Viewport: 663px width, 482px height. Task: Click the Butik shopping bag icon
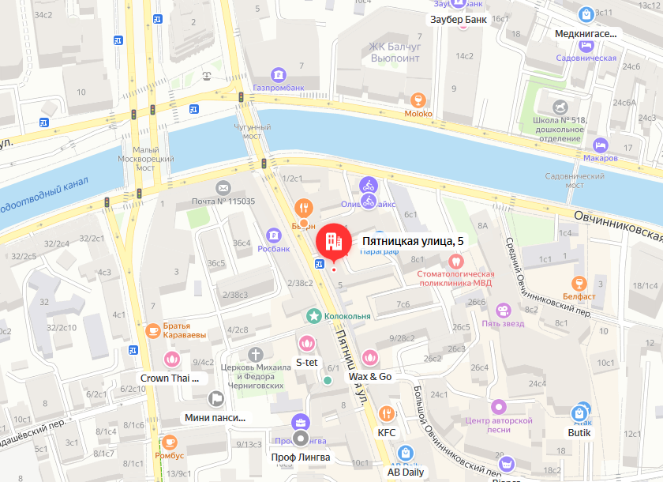pyautogui.click(x=579, y=414)
